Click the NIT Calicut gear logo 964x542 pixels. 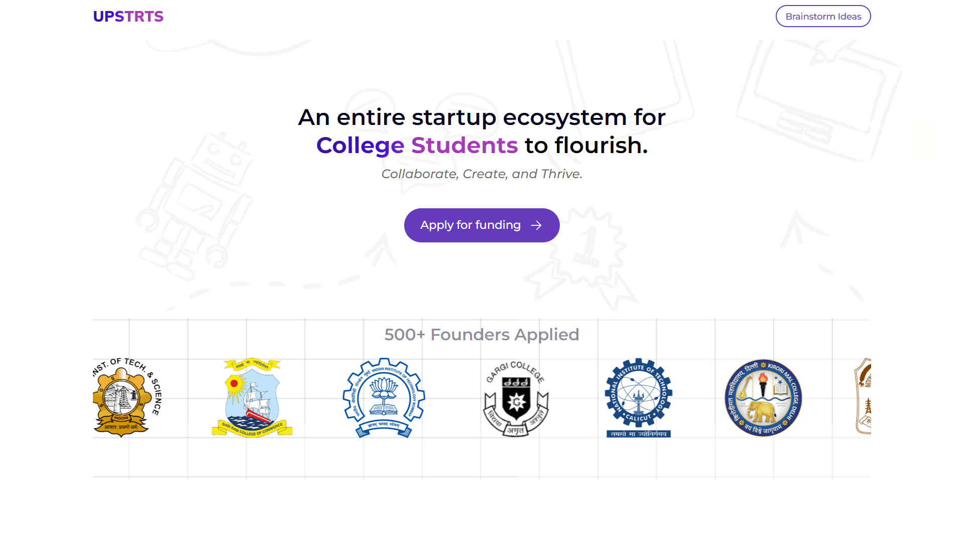pyautogui.click(x=638, y=397)
